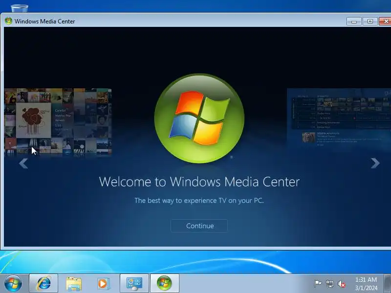Click the Windows Media Center taskbar button
391x293 pixels.
click(x=164, y=284)
